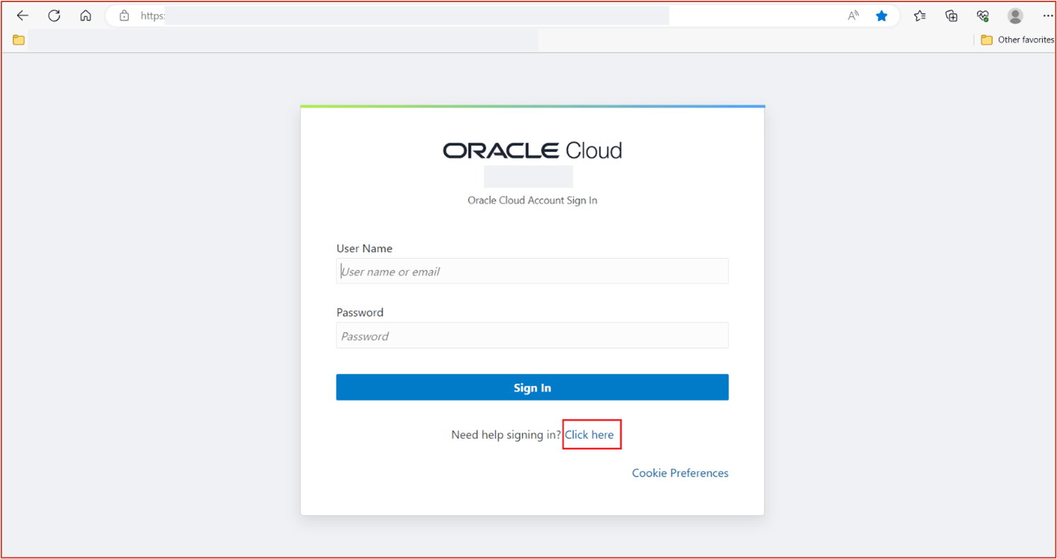Open Collections in the browser toolbar
Image resolution: width=1057 pixels, height=559 pixels.
(951, 16)
